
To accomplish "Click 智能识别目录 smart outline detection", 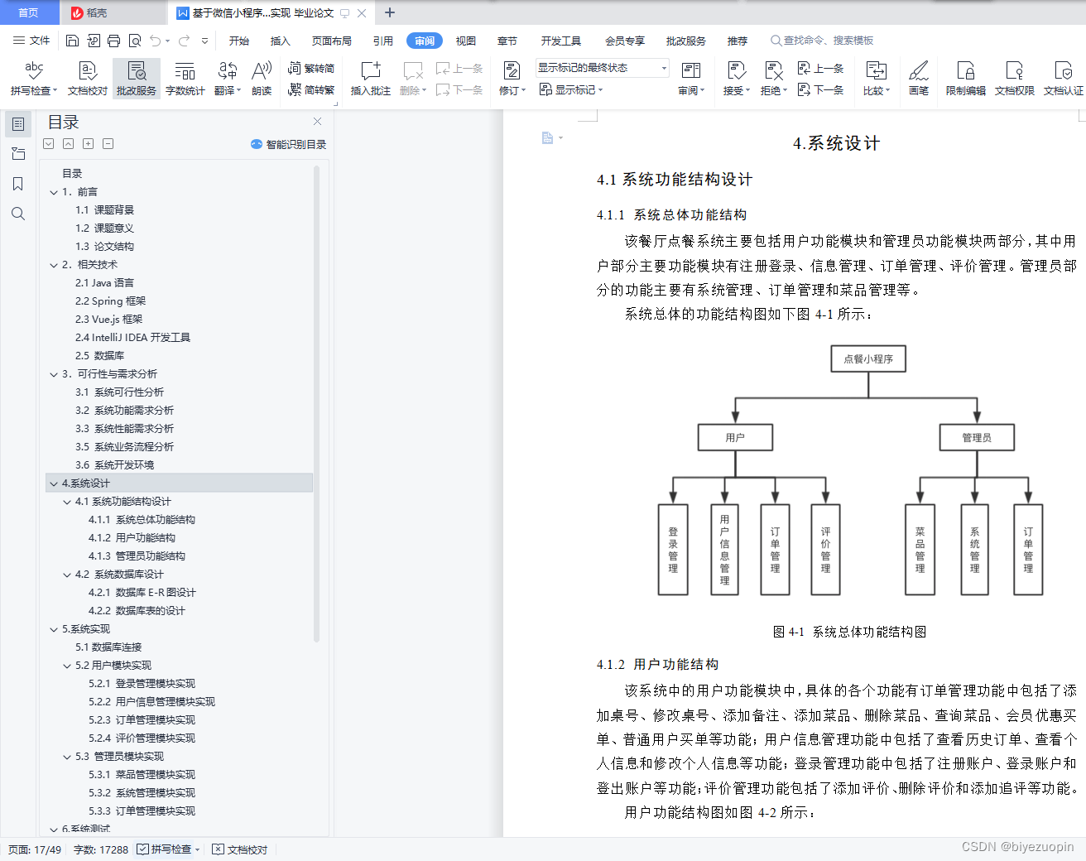I will tap(288, 144).
